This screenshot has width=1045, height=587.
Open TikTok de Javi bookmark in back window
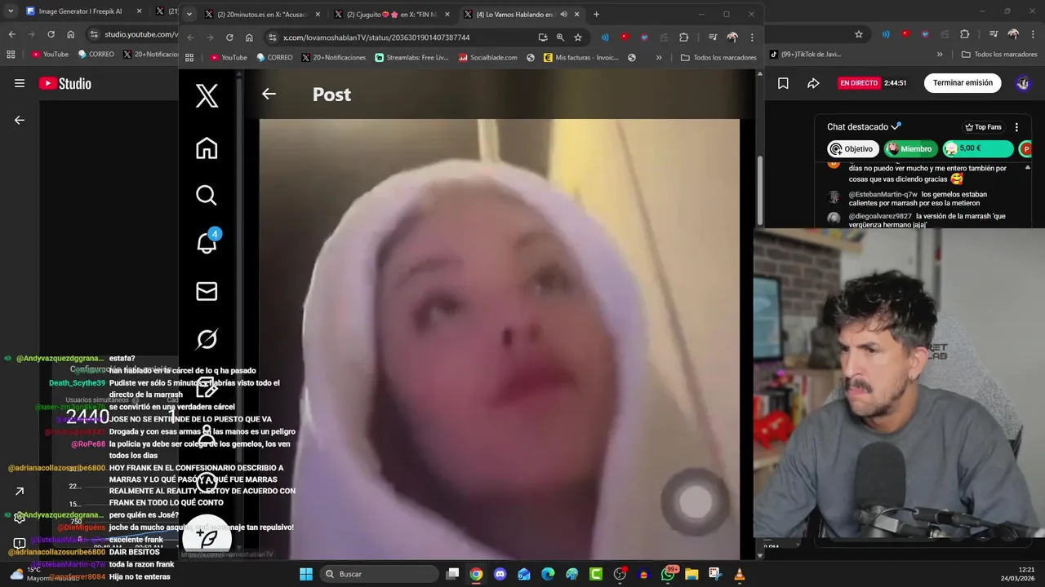(805, 55)
